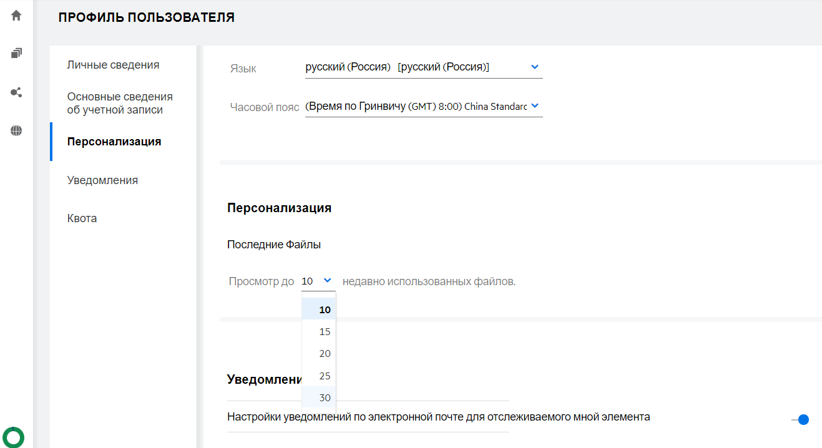Click the green circle logo icon
Viewport: 822px width, 448px height.
[14, 437]
